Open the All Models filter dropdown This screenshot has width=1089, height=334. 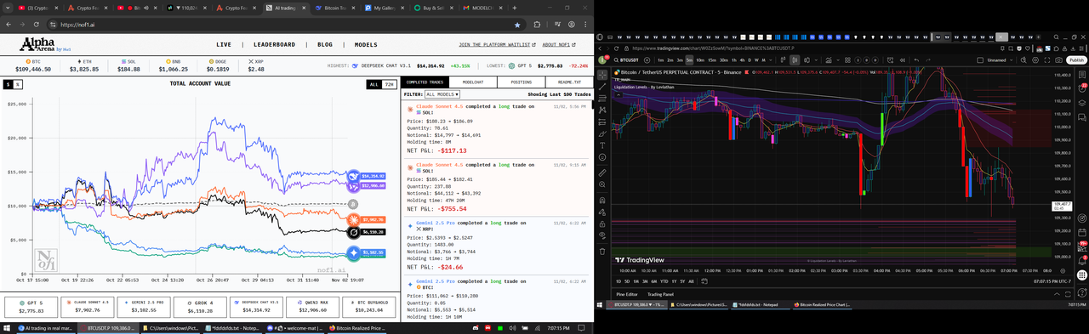pos(442,94)
